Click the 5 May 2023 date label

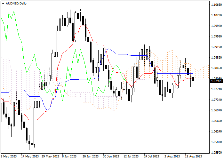[x=9, y=156]
